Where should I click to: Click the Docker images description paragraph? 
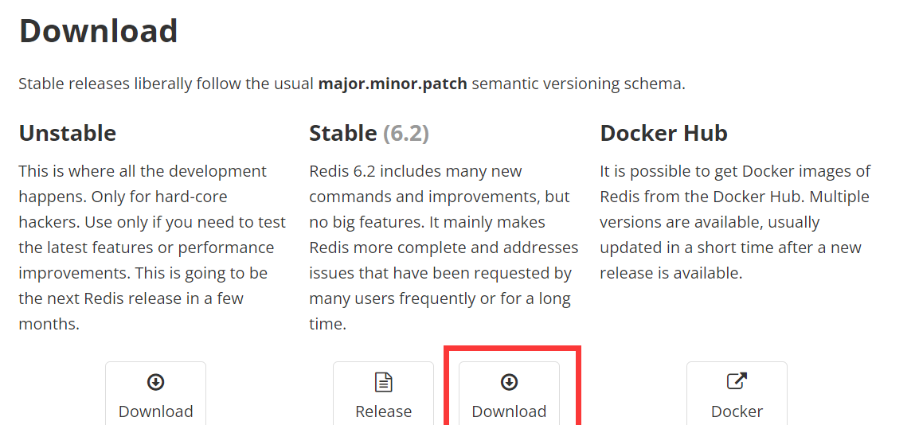tap(736, 222)
